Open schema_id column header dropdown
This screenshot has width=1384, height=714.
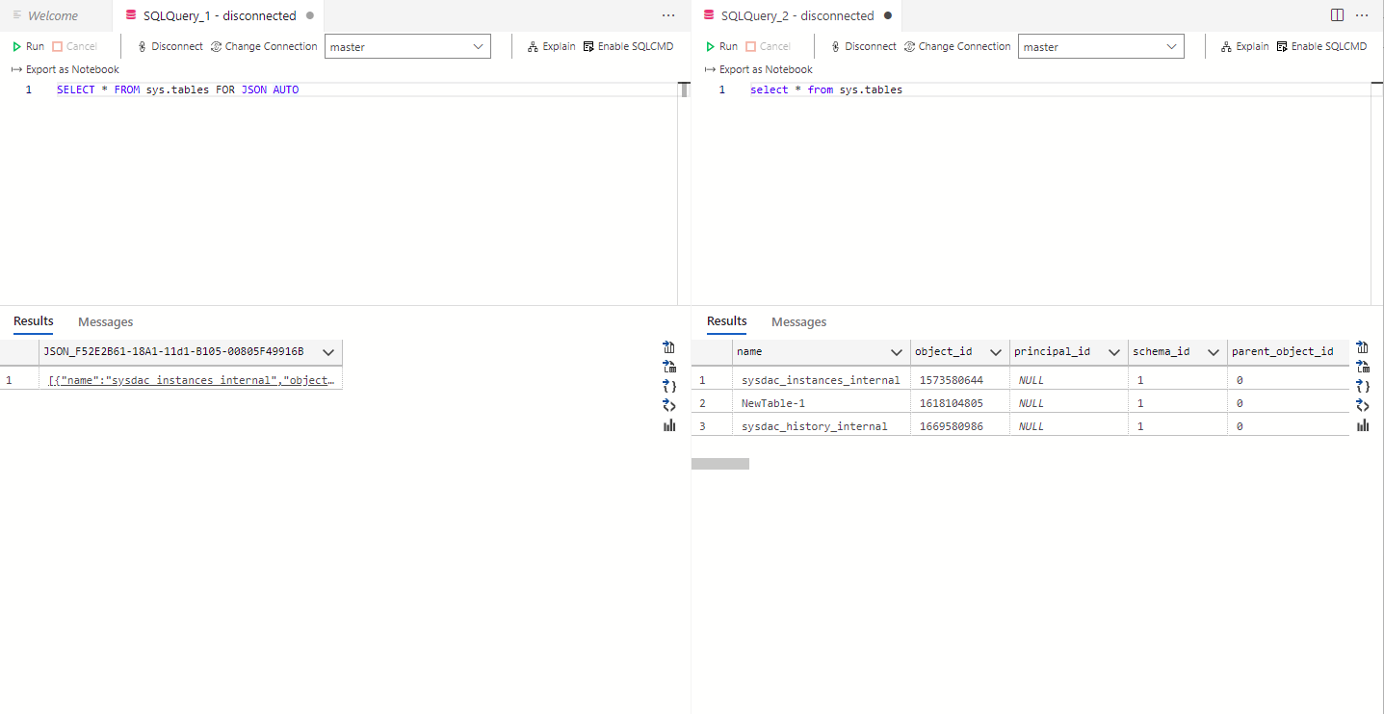tap(1213, 351)
